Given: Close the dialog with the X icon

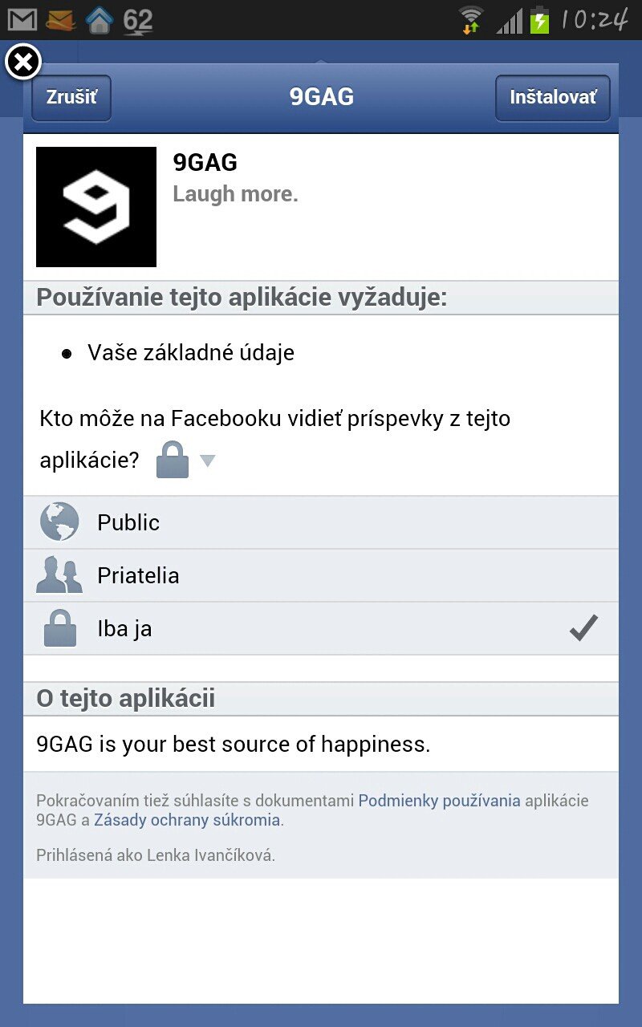Looking at the screenshot, I should pos(23,62).
